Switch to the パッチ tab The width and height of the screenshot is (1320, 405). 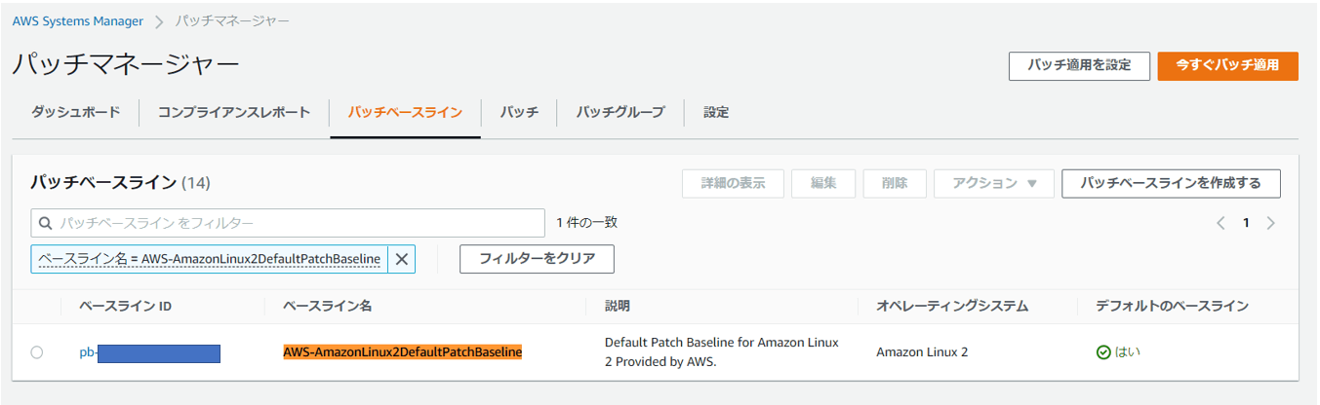pos(519,112)
